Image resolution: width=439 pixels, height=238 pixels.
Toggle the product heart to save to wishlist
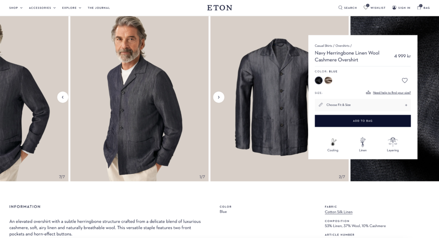pos(405,80)
